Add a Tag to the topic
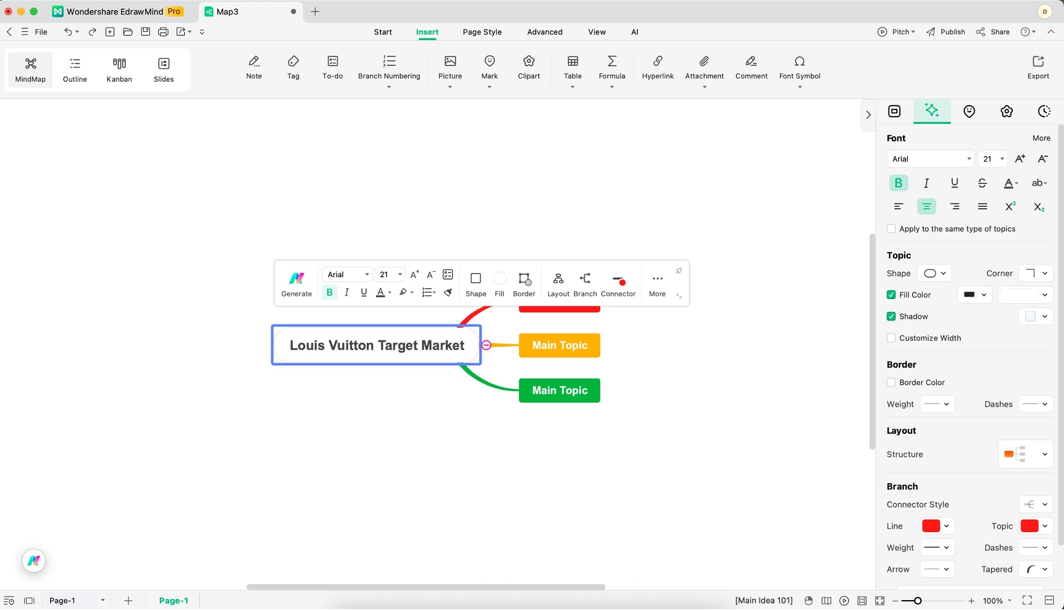Viewport: 1064px width, 611px height. 293,67
